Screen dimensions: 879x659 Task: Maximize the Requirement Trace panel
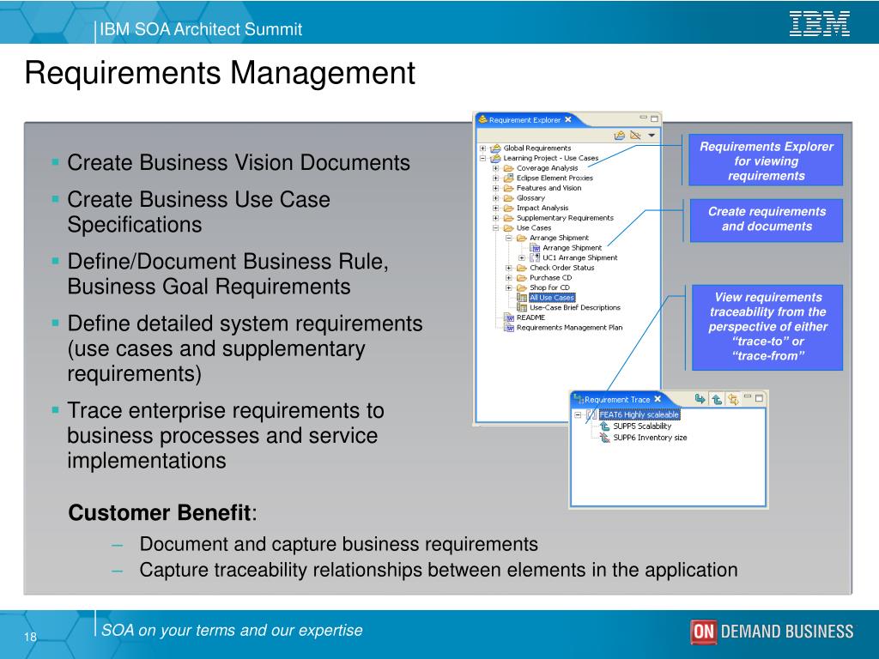pos(759,398)
